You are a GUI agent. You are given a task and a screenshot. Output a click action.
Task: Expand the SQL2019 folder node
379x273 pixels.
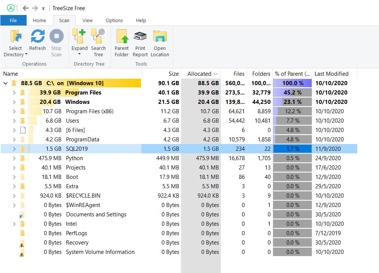(14, 149)
